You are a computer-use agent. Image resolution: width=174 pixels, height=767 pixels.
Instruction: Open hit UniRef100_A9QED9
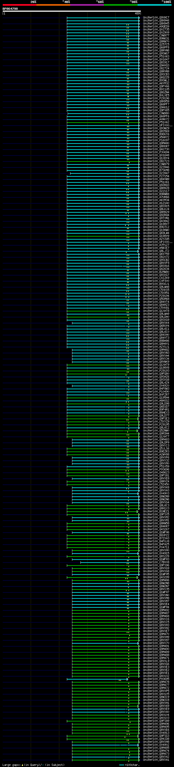[156, 26]
